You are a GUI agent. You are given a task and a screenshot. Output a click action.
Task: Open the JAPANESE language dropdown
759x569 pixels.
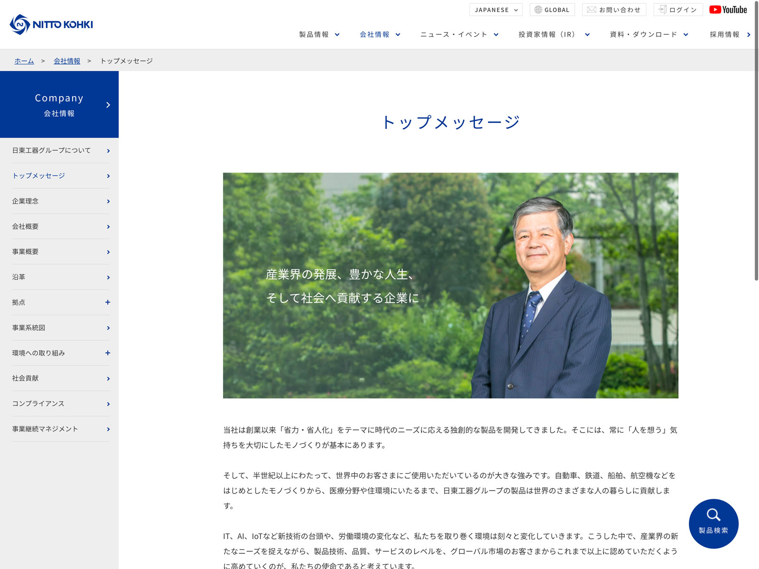496,9
